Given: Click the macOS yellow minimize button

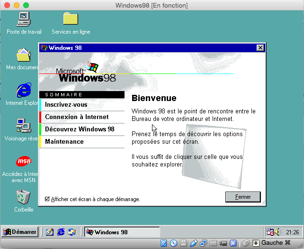Looking at the screenshot, I should [x=17, y=5].
